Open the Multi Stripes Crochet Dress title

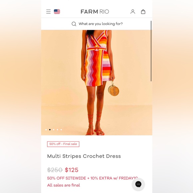click(84, 156)
